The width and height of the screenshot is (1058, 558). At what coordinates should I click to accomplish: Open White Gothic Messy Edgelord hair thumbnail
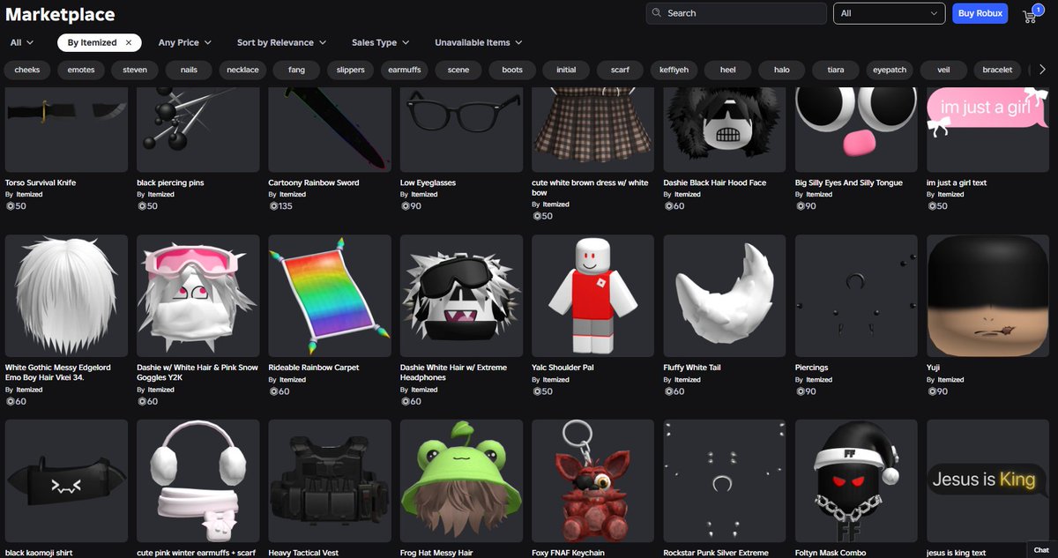pos(66,295)
